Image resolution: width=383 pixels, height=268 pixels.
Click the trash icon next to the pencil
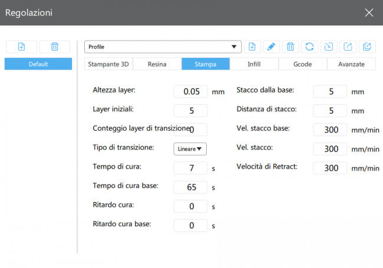(290, 47)
